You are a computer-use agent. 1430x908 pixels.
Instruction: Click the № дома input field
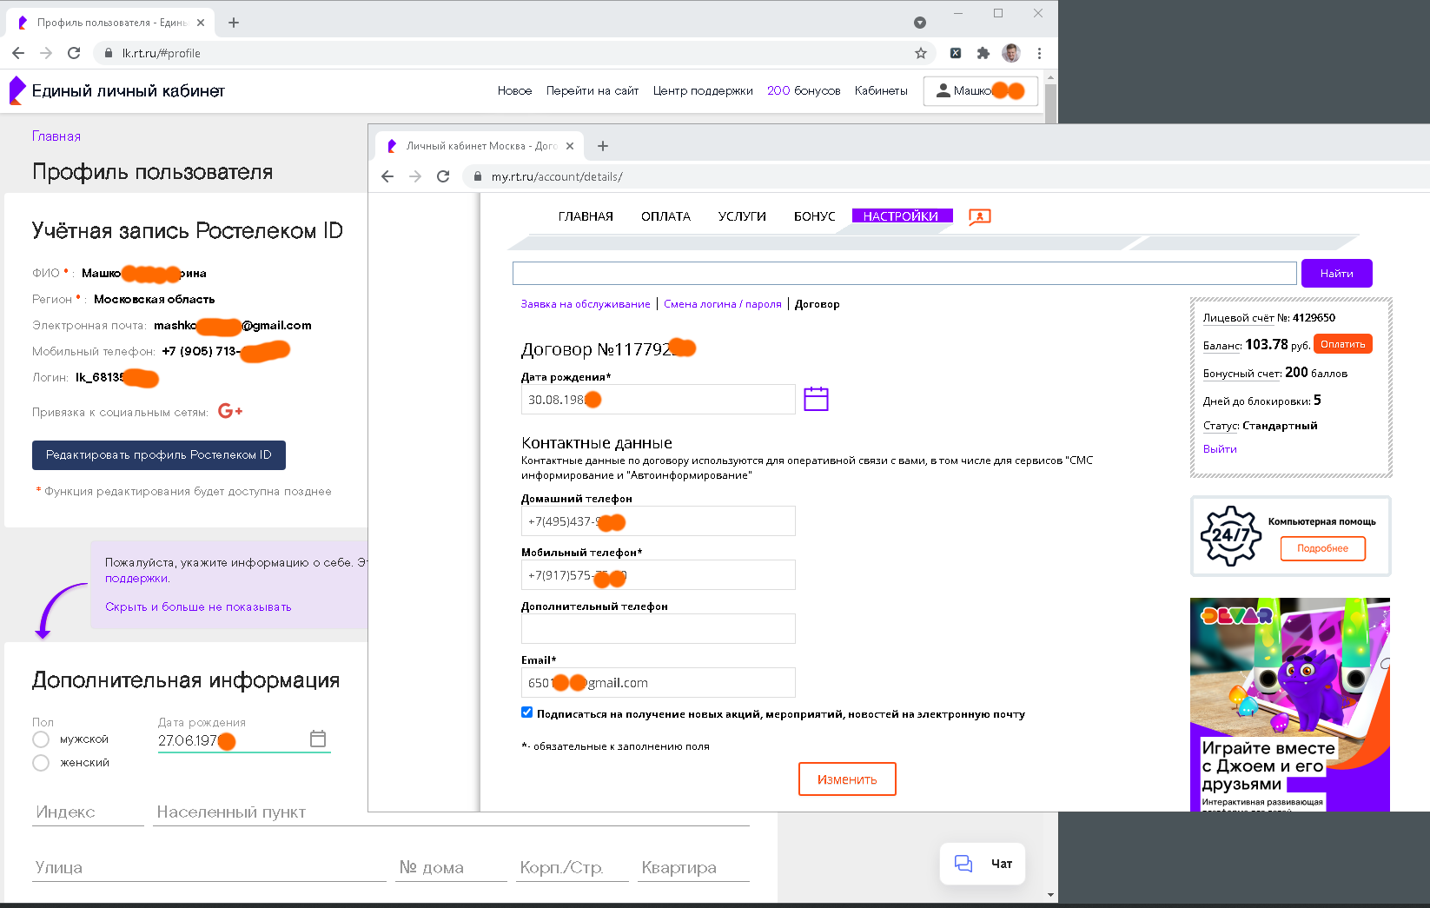pos(452,868)
